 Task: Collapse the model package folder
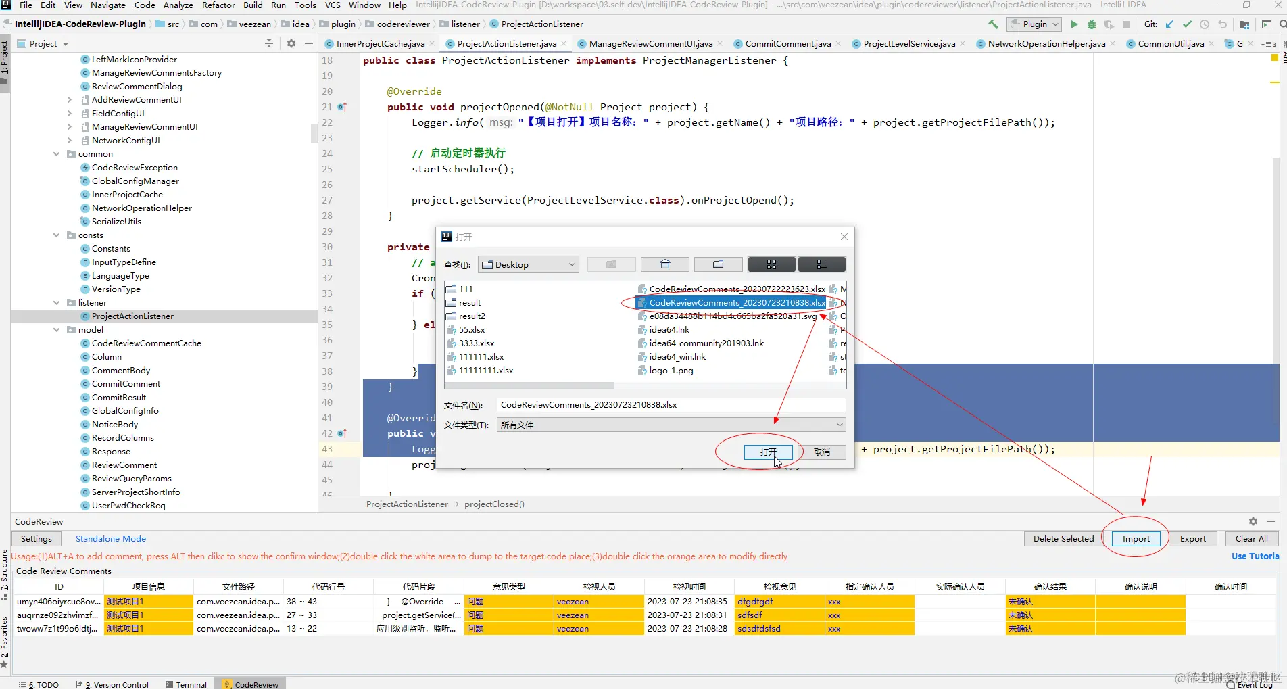57,330
